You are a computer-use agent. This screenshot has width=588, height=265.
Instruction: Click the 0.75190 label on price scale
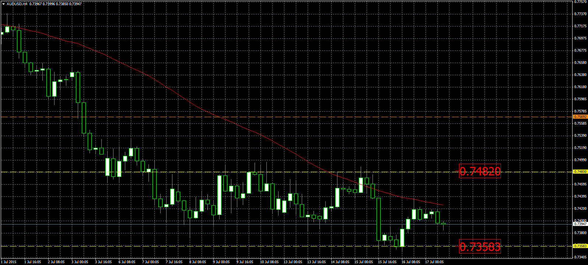581,148
